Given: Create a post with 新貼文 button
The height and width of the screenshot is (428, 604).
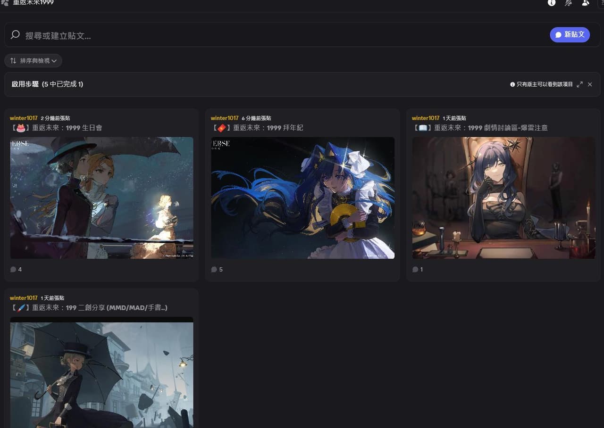Looking at the screenshot, I should point(570,35).
